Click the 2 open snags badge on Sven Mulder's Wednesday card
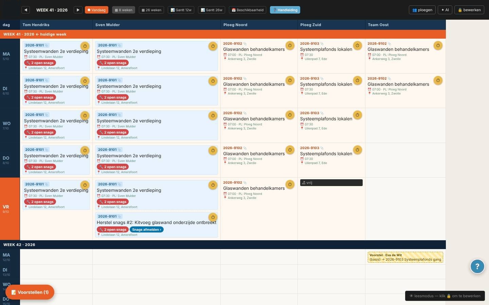489x305 pixels. (x=113, y=132)
